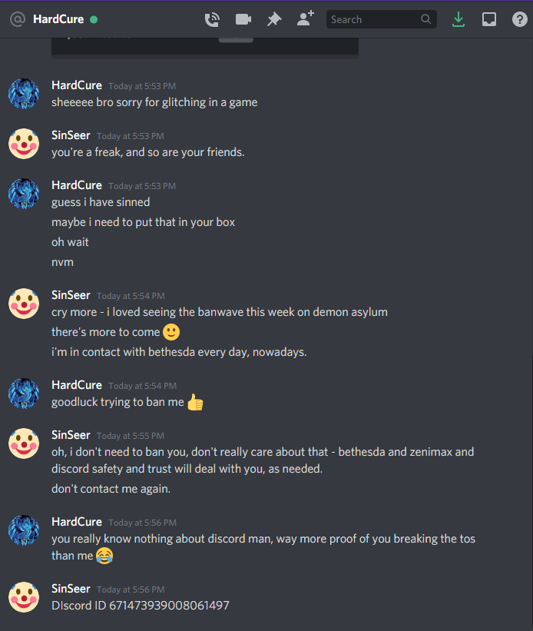Click SinSeer username above Discord ID message

71,588
